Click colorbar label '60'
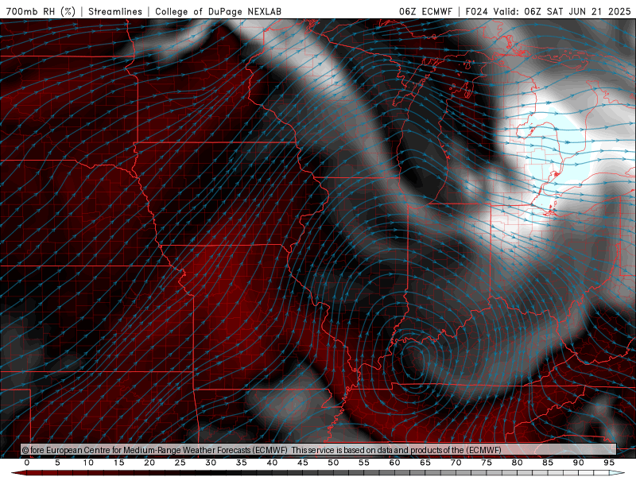Image resolution: width=636 pixels, height=477 pixels. click(x=394, y=463)
